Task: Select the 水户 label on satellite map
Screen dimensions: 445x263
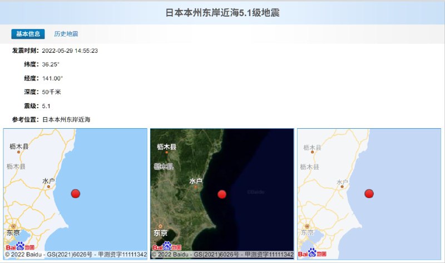Action: click(196, 181)
